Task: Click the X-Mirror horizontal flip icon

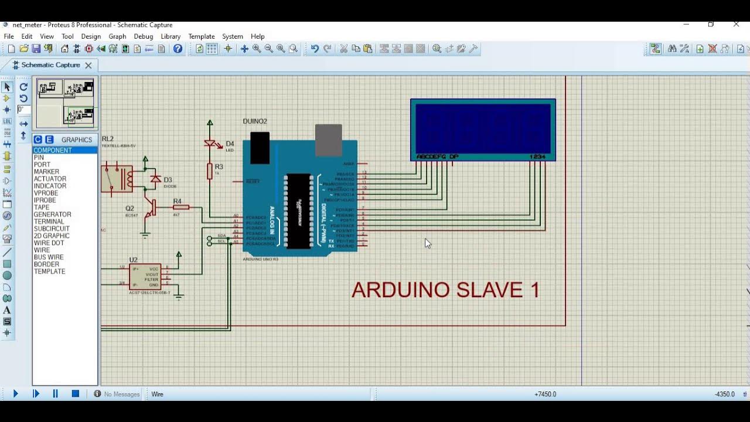Action: click(x=23, y=124)
